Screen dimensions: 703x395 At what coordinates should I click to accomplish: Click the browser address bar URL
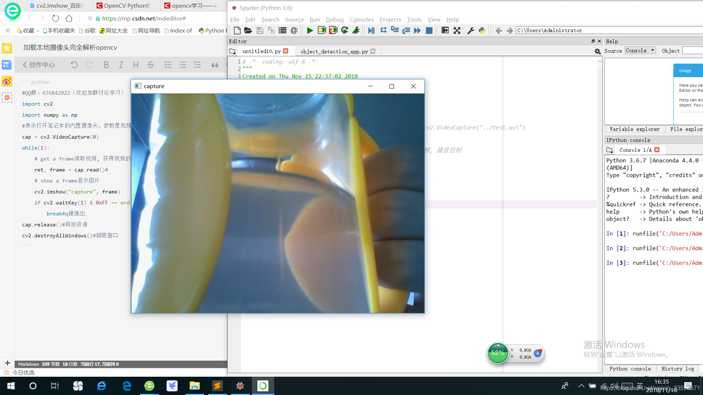(x=144, y=18)
